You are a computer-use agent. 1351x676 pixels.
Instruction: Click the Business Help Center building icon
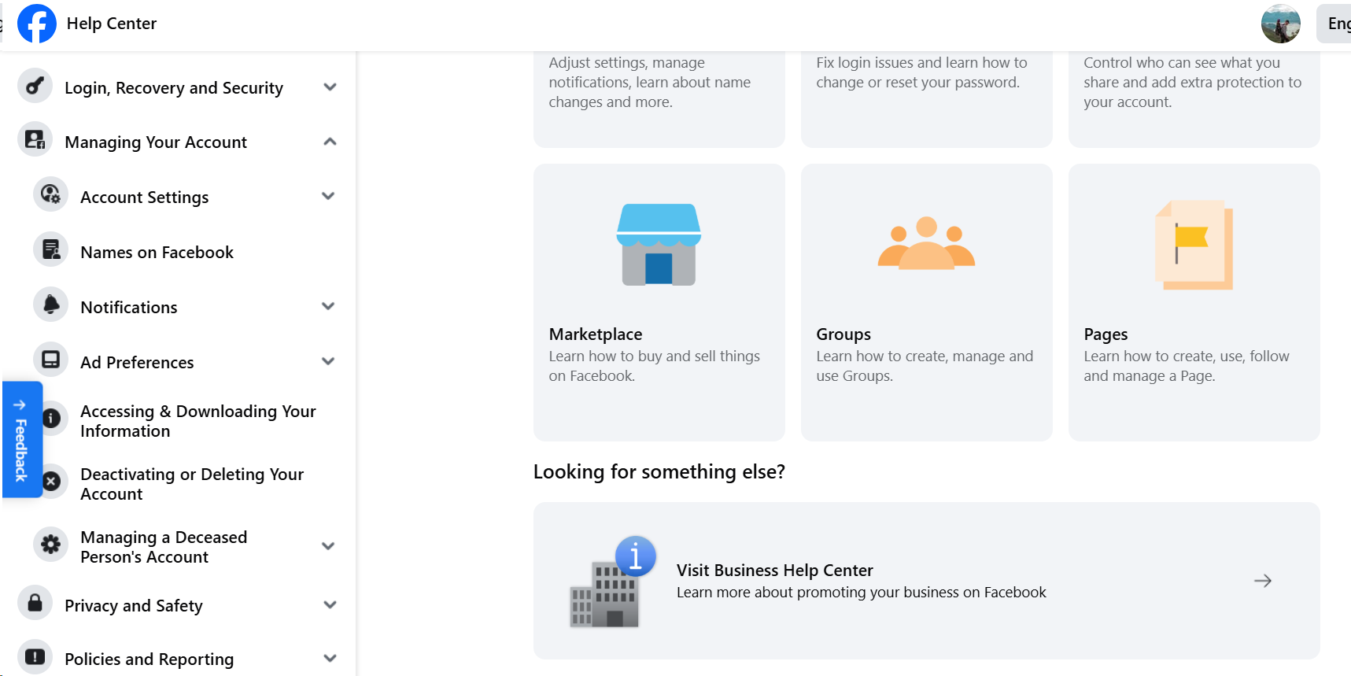pos(613,582)
